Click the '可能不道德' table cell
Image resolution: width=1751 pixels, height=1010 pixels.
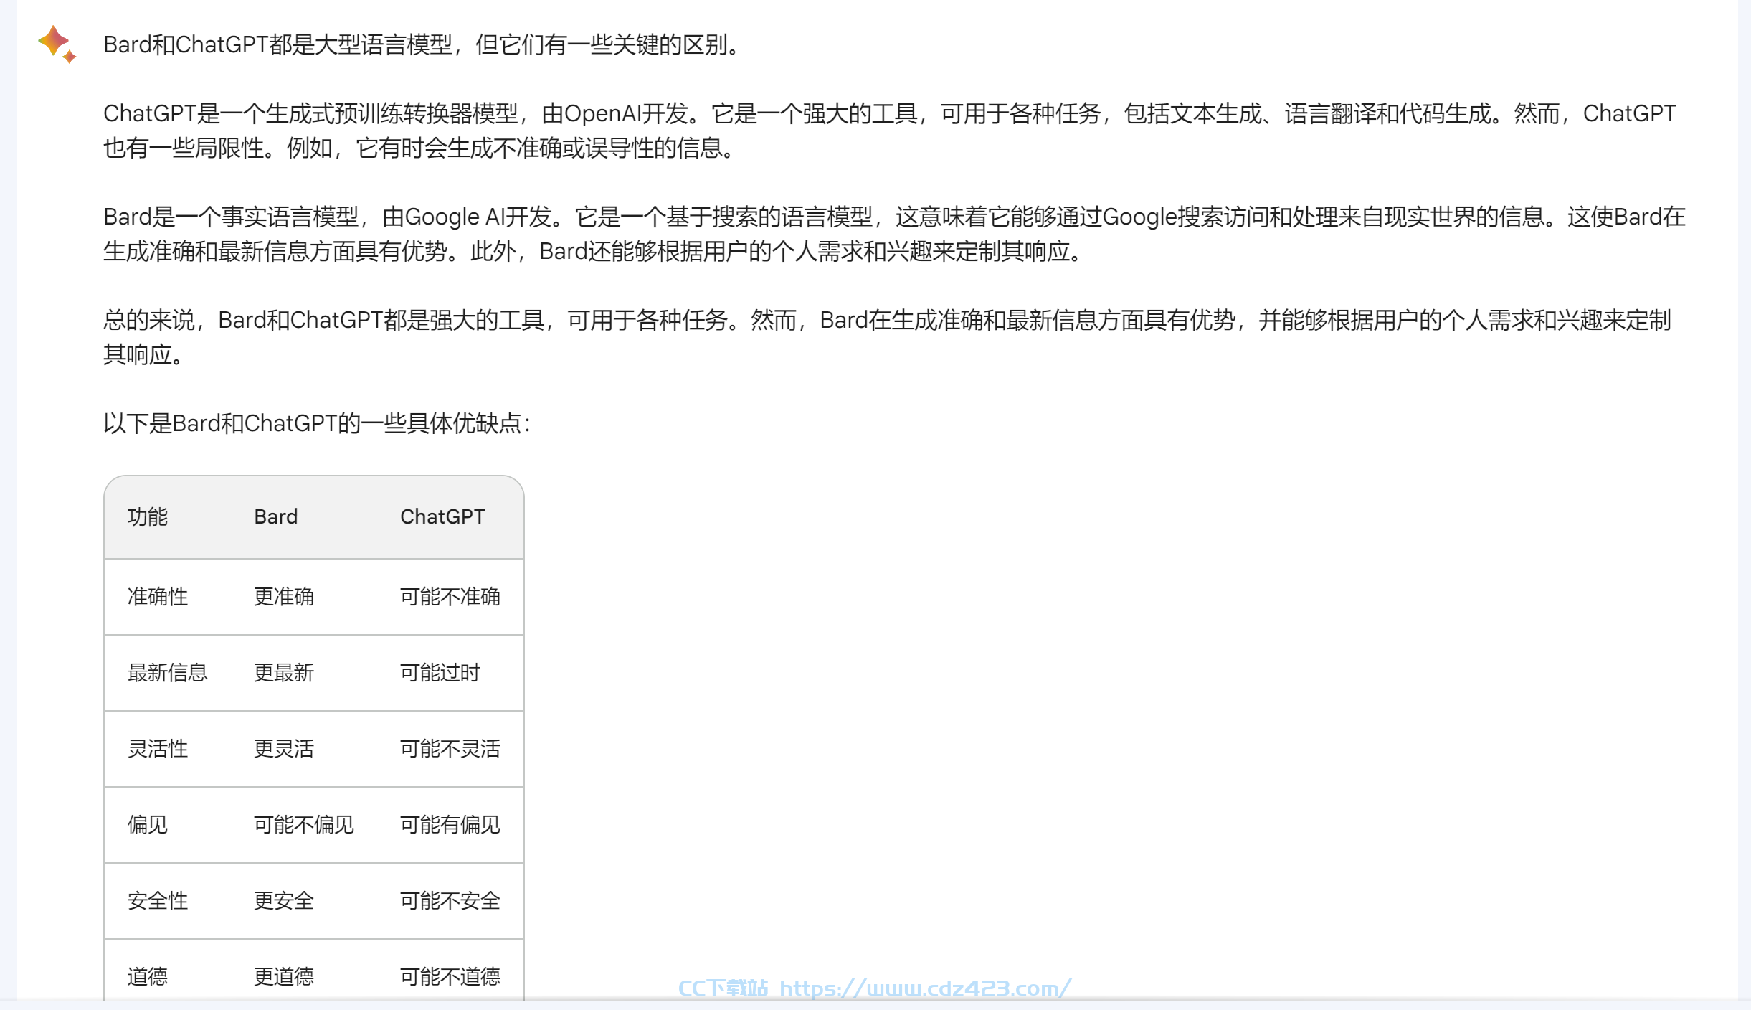(x=450, y=976)
